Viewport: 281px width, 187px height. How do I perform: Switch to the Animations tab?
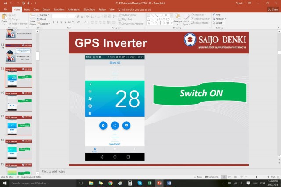(74, 10)
